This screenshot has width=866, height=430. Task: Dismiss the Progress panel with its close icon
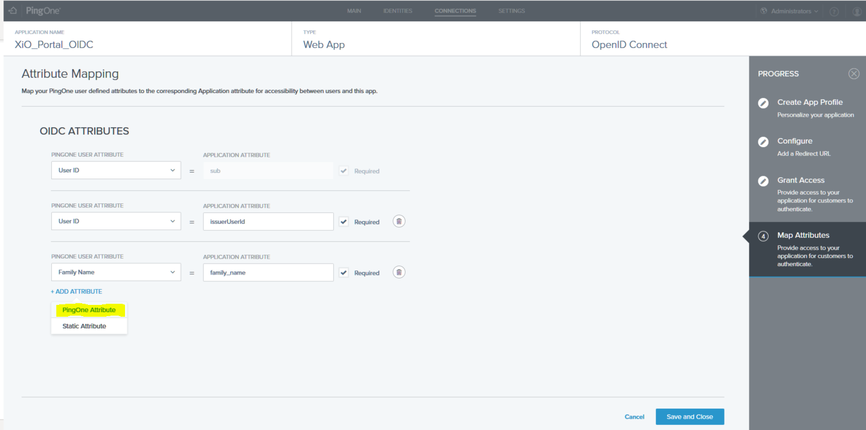tap(854, 73)
